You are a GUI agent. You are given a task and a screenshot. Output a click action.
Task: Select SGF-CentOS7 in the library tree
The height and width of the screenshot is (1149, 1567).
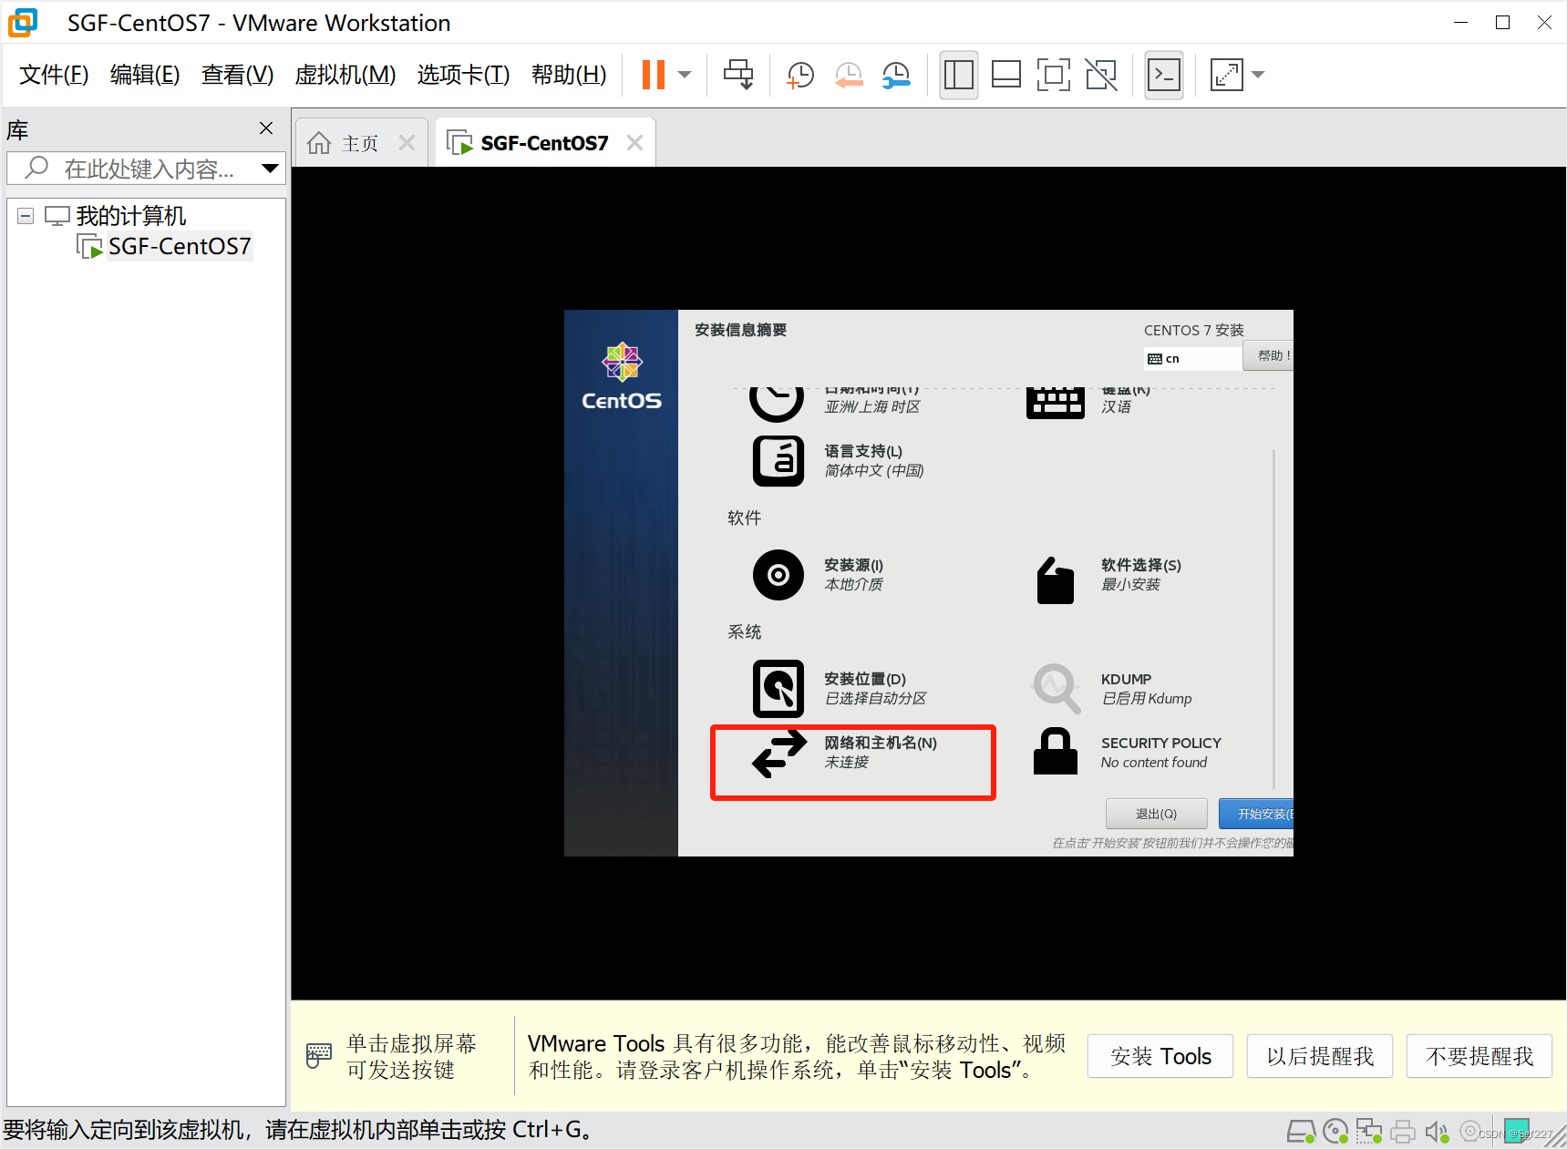pyautogui.click(x=180, y=247)
